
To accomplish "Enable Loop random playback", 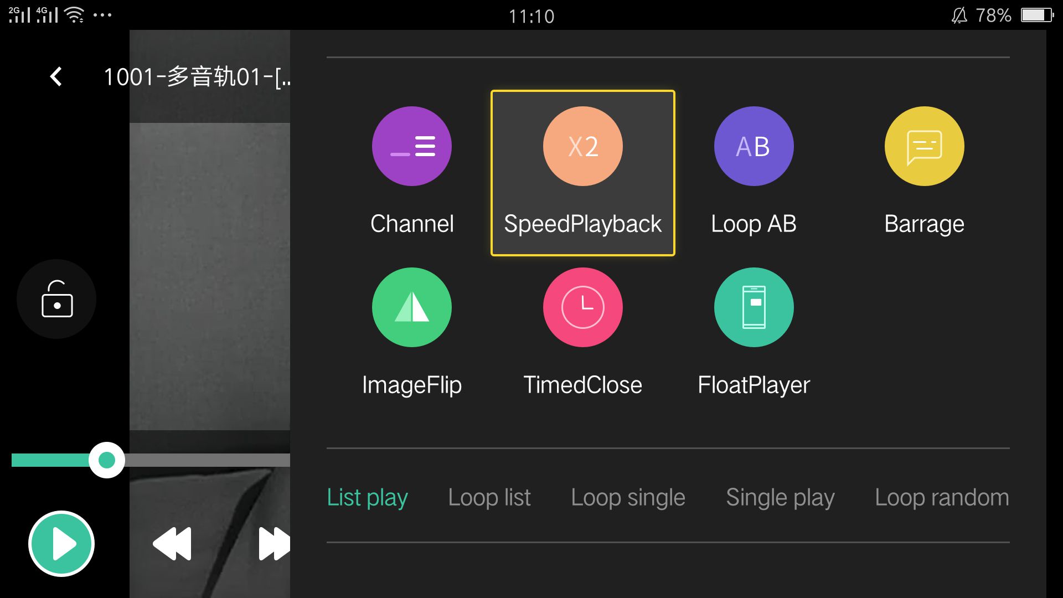I will tap(941, 497).
